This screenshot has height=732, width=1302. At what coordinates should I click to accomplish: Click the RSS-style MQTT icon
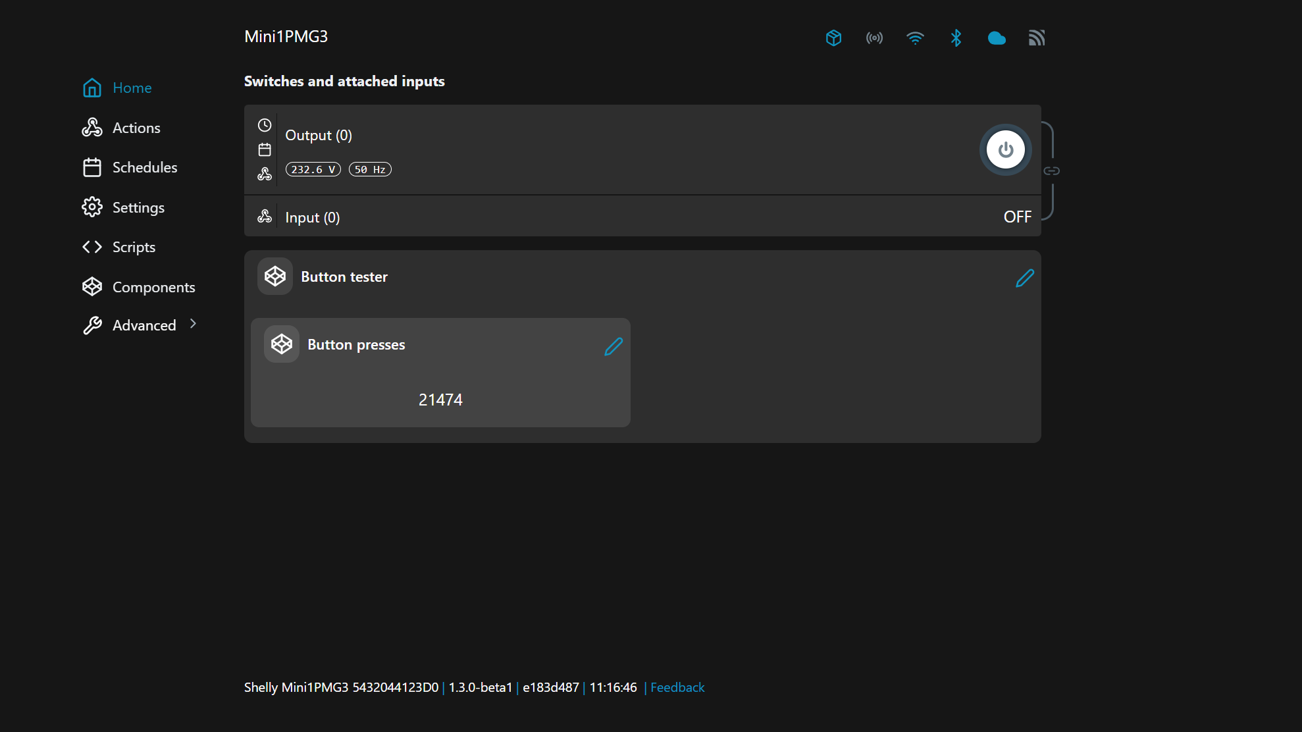click(1037, 38)
